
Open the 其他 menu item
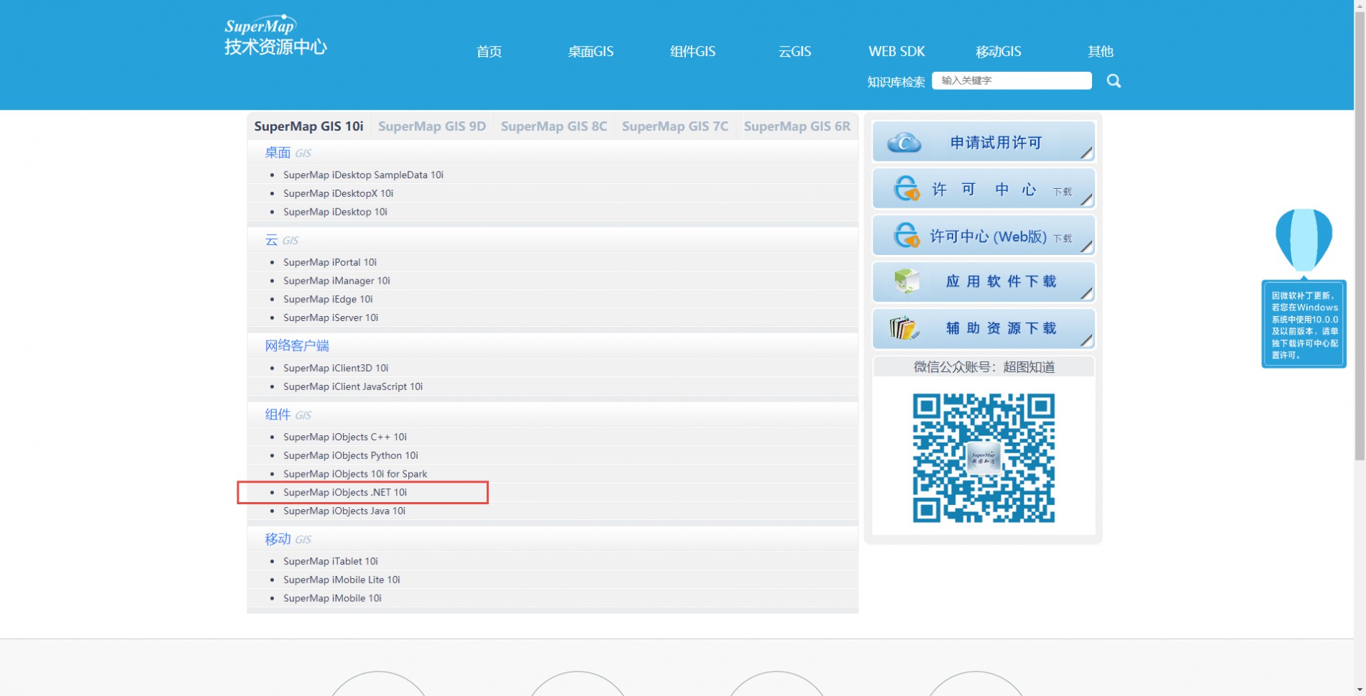(x=1100, y=52)
